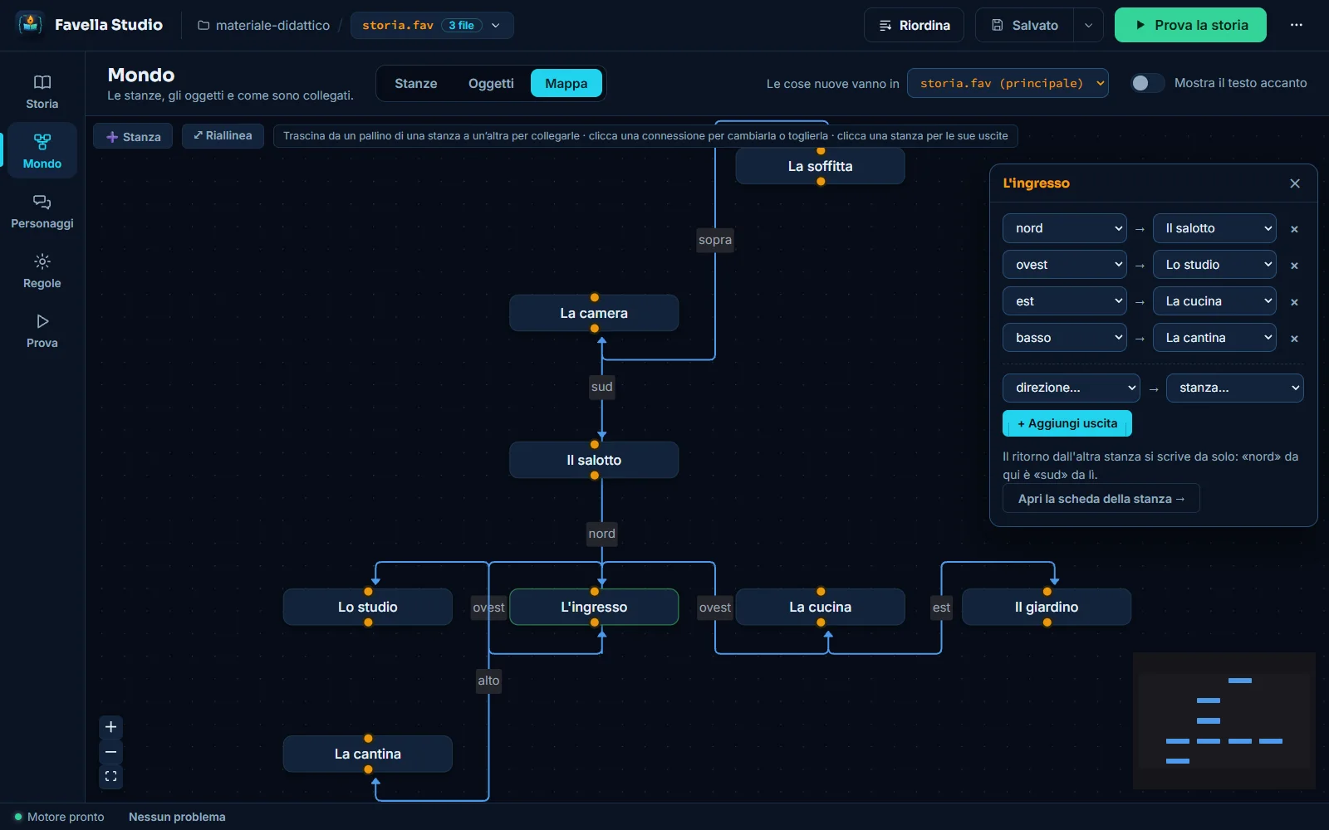Viewport: 1329px width, 830px height.
Task: Click the materiale-didattico folder breadcrumb
Action: [x=263, y=25]
